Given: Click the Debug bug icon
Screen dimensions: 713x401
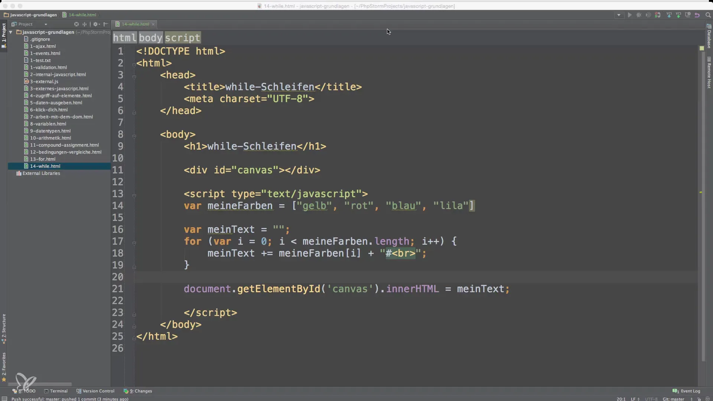Looking at the screenshot, I should click(639, 15).
